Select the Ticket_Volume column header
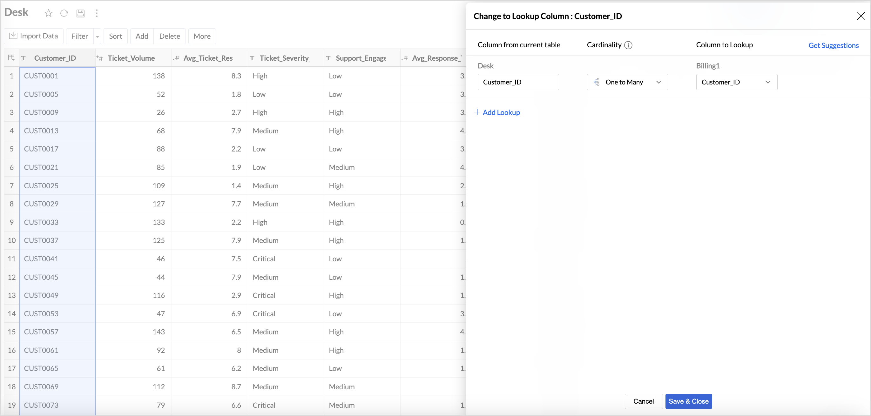 coord(131,58)
